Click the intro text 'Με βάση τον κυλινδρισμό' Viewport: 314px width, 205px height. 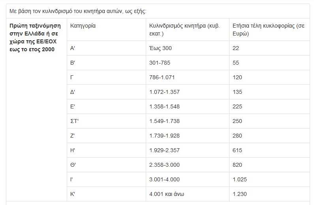(78, 11)
